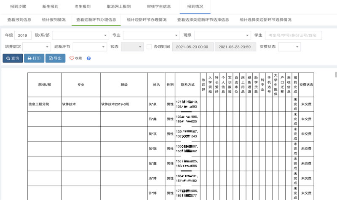Click the vertical scrollbar on the right
Image resolution: width=337 pixels, height=200 pixels.
tap(335, 75)
